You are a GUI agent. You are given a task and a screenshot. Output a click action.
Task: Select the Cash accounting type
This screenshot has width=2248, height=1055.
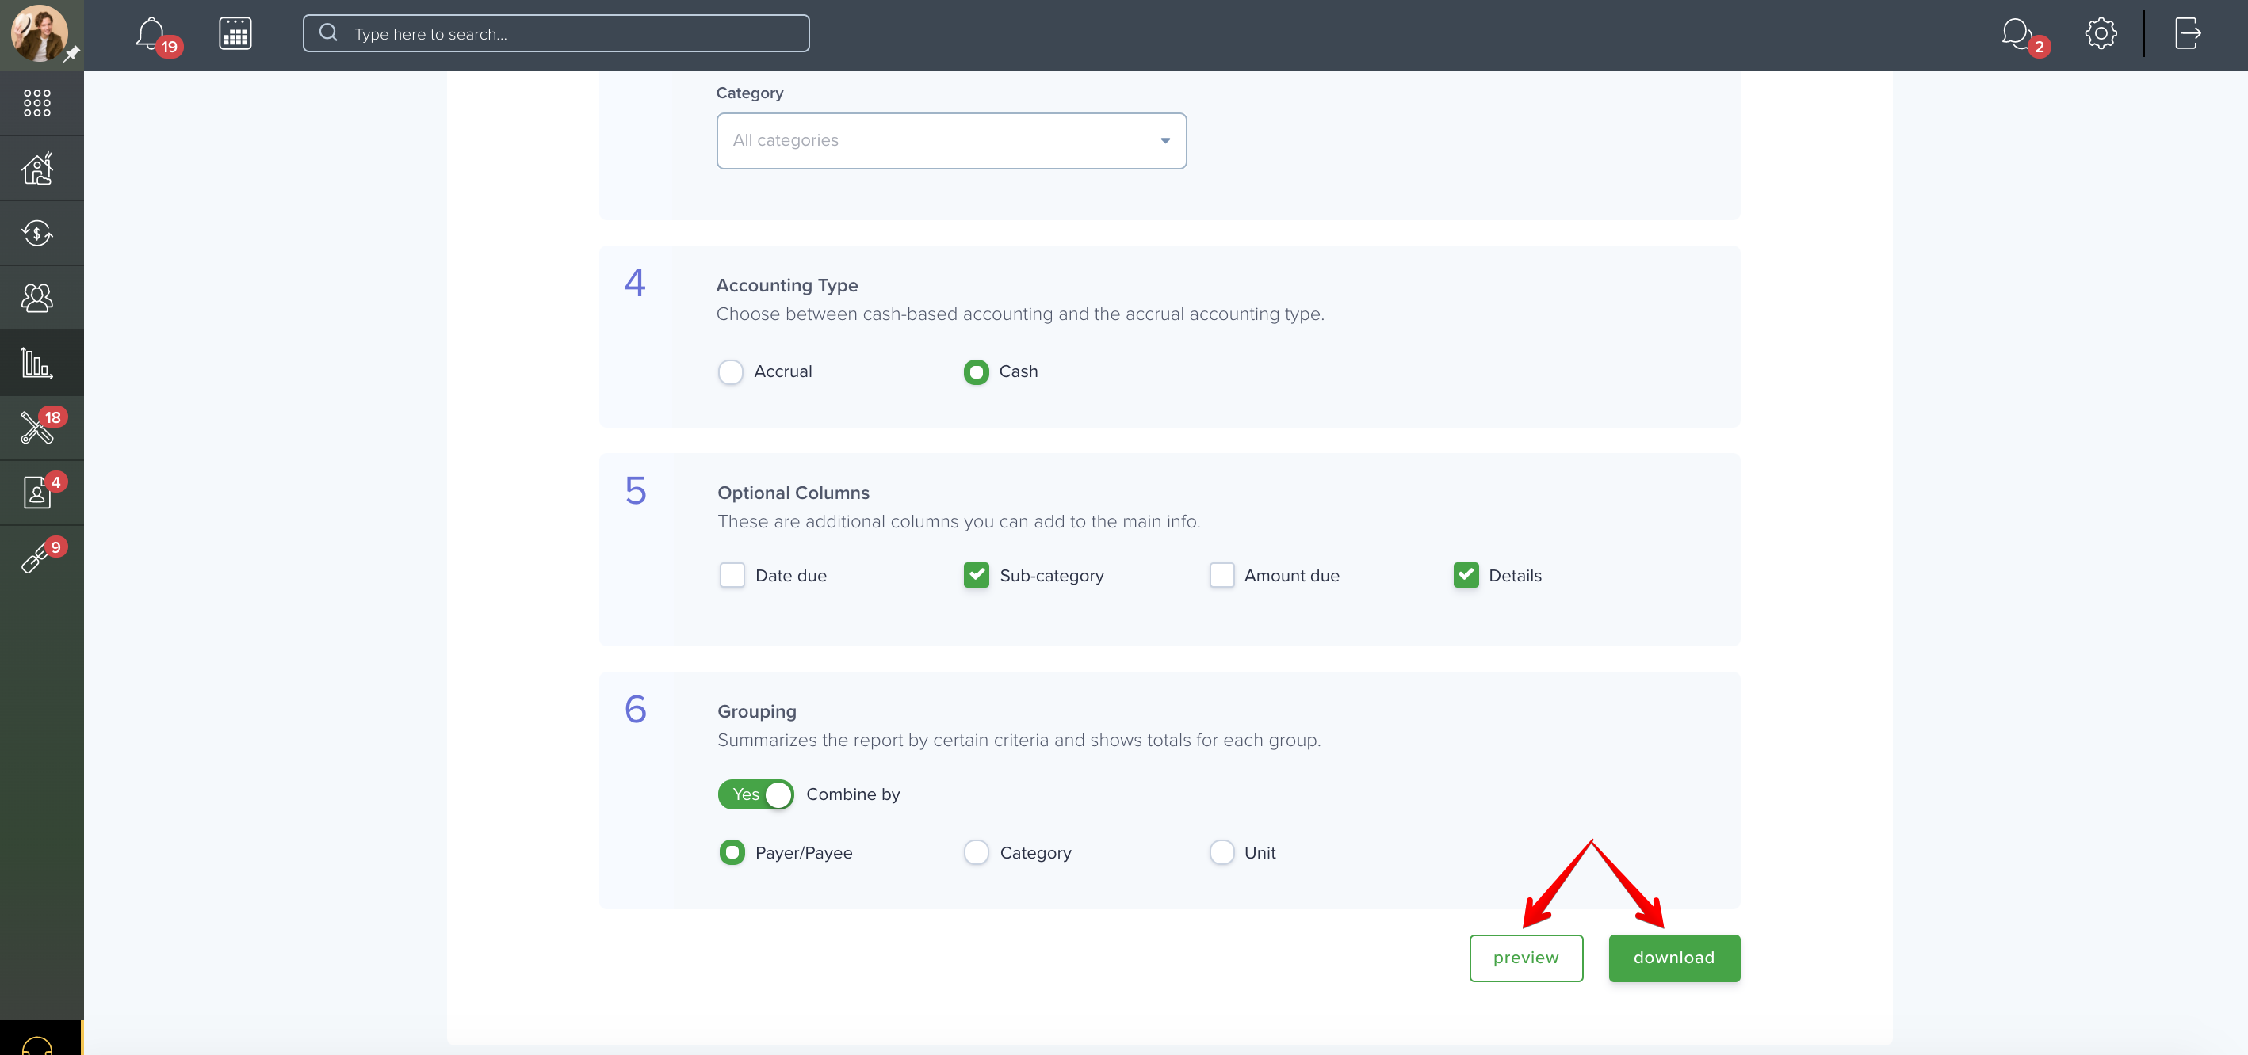[x=975, y=372]
